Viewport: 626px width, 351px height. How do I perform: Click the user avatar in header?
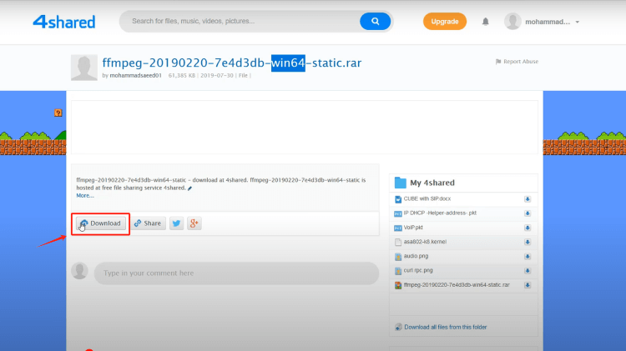tap(512, 22)
